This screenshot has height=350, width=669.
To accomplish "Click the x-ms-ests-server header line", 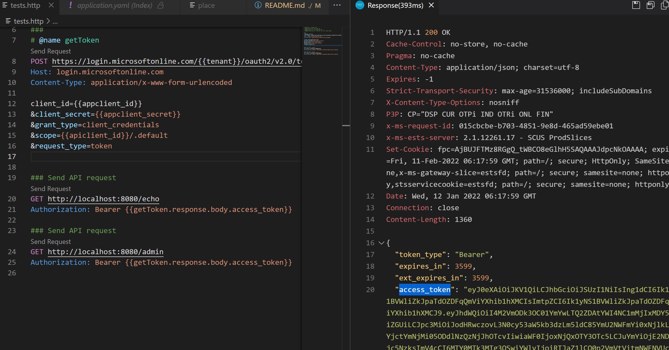I will [489, 138].
